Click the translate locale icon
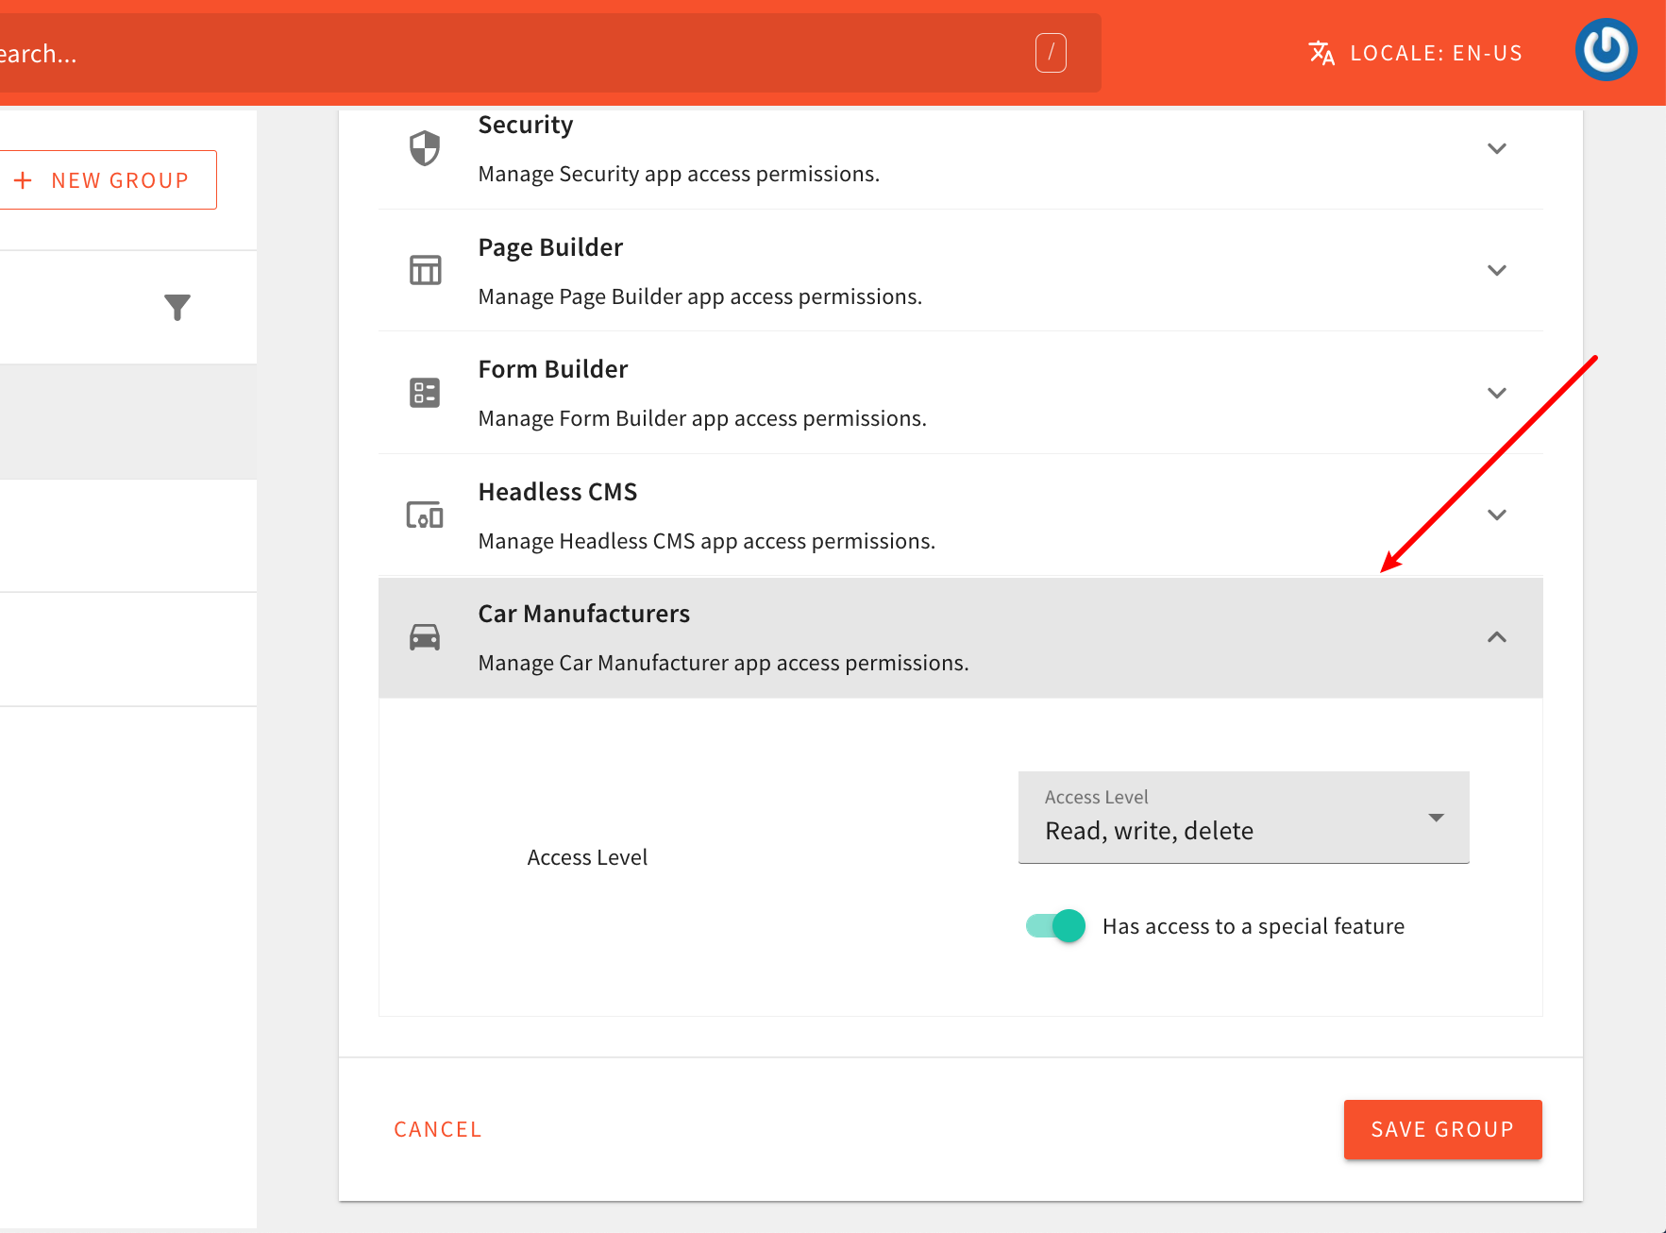This screenshot has width=1666, height=1233. point(1321,53)
